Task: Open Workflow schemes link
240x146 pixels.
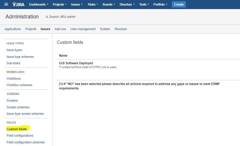Action: point(19,85)
